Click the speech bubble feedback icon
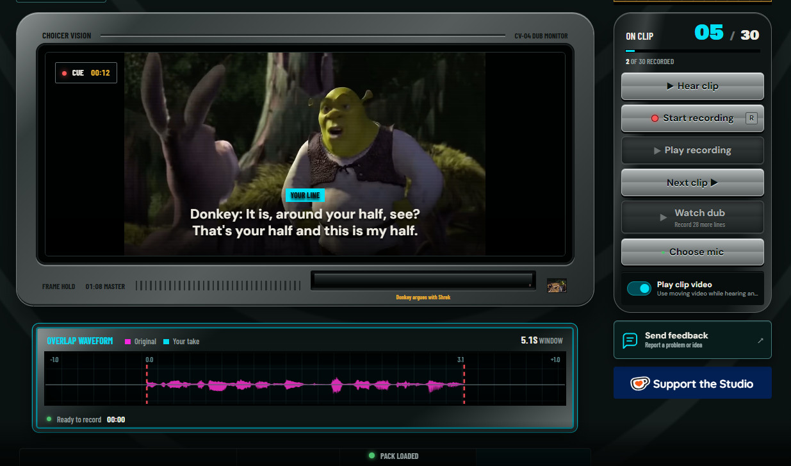The width and height of the screenshot is (791, 466). (630, 340)
